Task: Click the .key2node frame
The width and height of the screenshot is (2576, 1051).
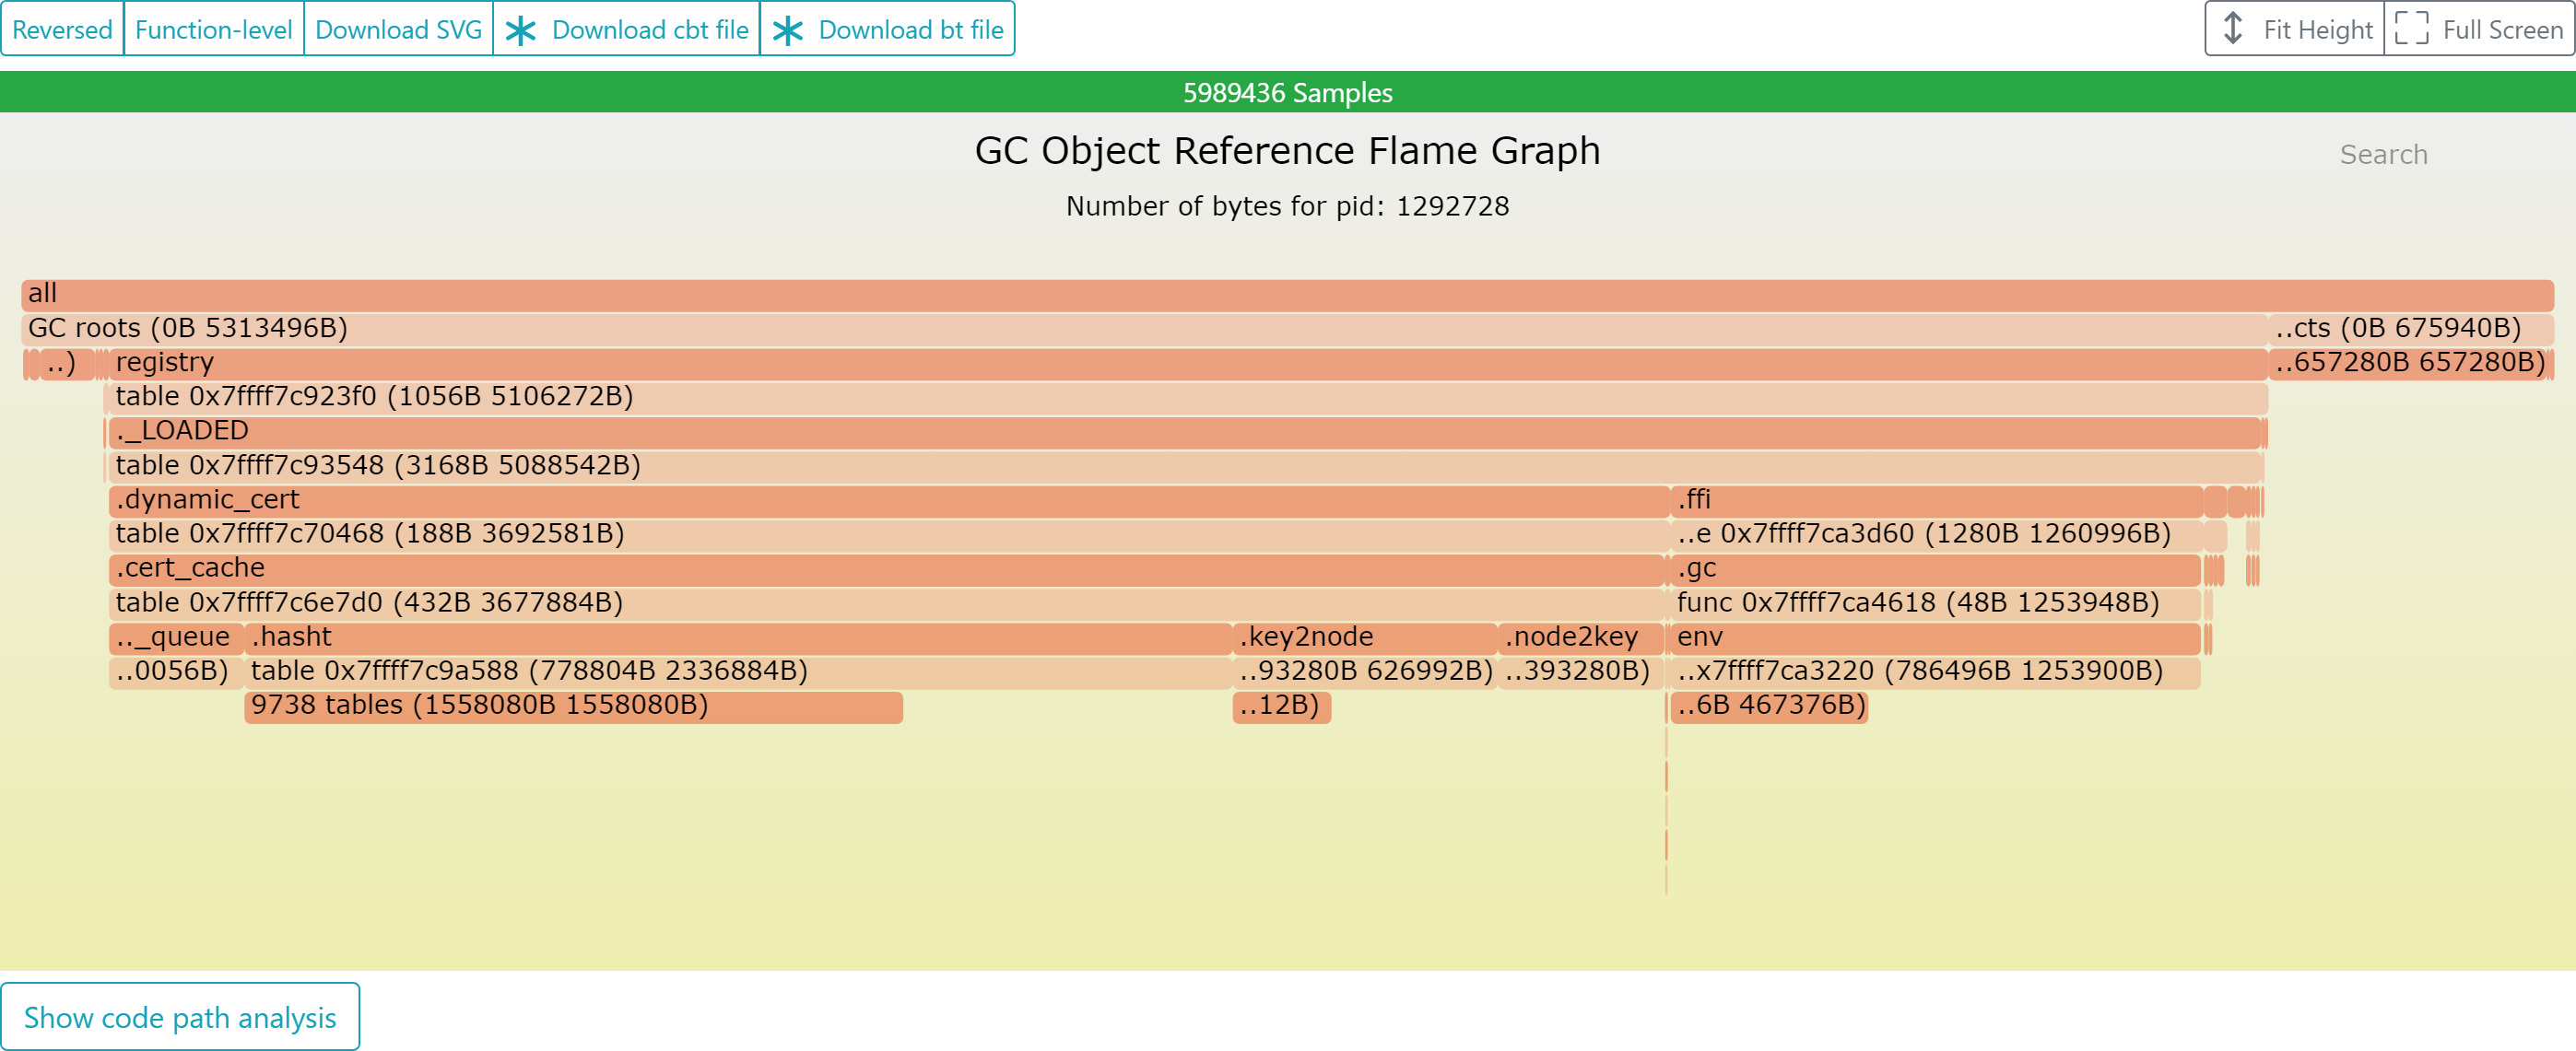Action: (1365, 638)
